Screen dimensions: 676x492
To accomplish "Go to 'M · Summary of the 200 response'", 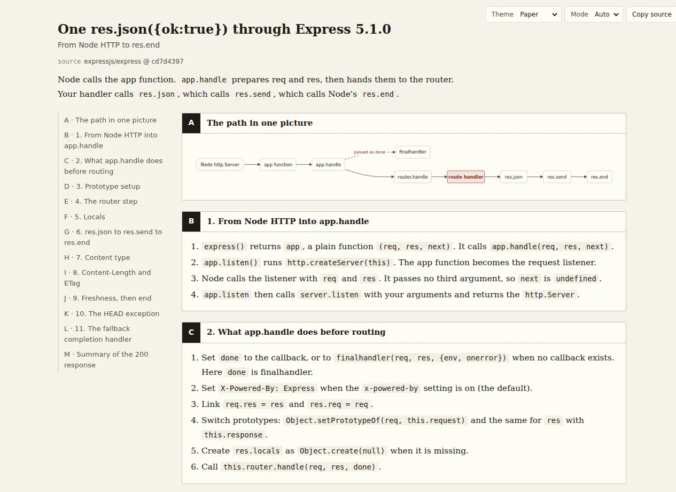I will point(106,359).
